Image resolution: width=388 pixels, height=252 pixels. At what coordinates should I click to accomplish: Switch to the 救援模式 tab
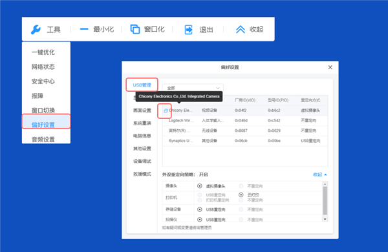tap(142, 174)
